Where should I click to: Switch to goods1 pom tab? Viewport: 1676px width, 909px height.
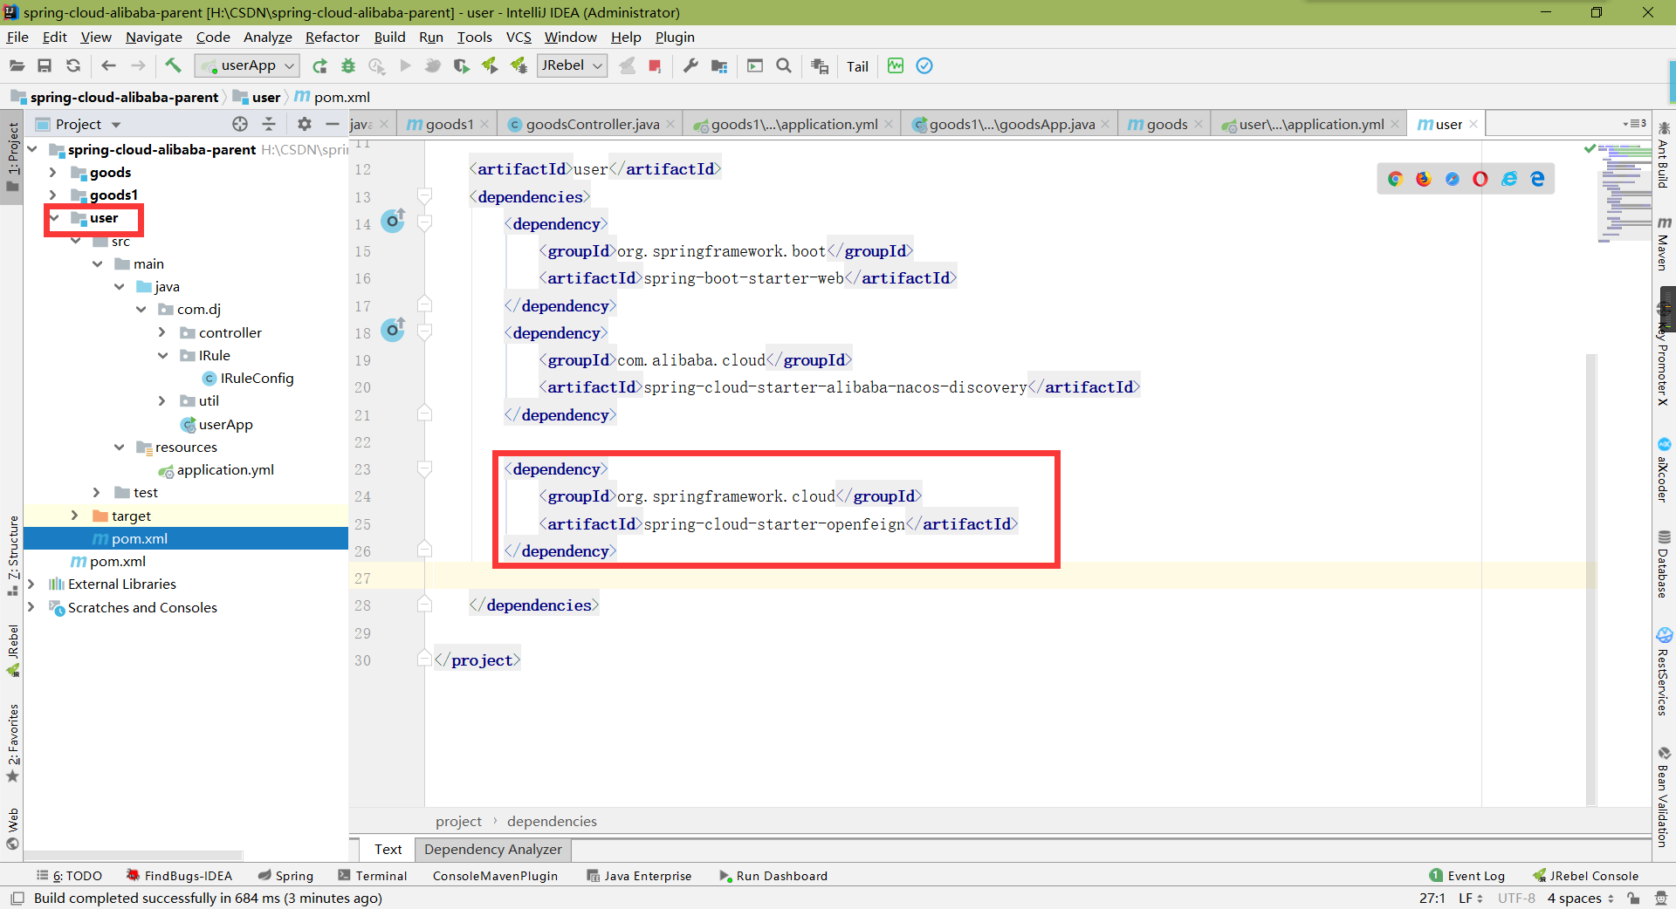pos(449,124)
